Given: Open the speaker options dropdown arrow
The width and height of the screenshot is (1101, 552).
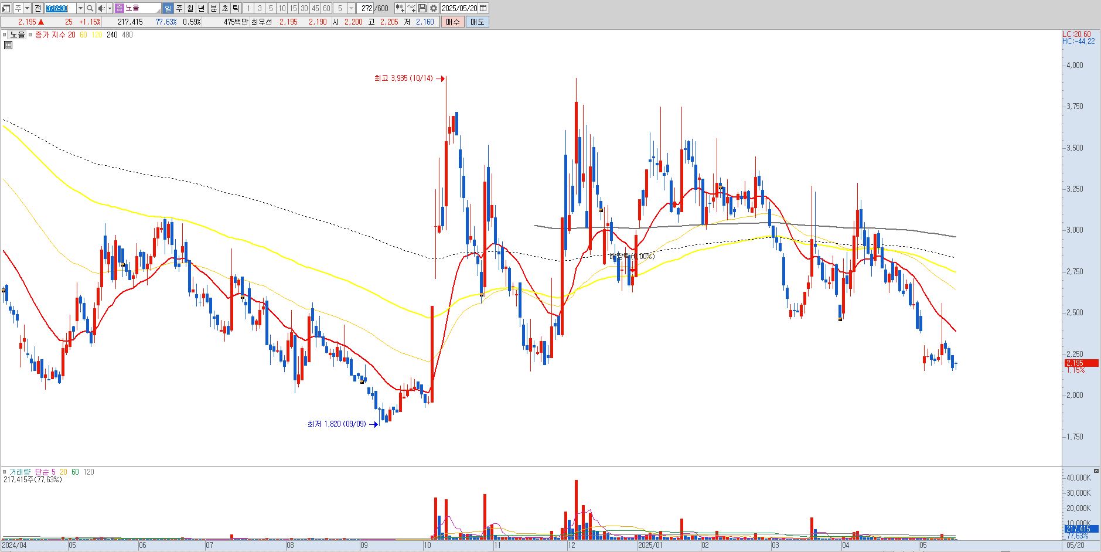Looking at the screenshot, I should click(x=110, y=8).
